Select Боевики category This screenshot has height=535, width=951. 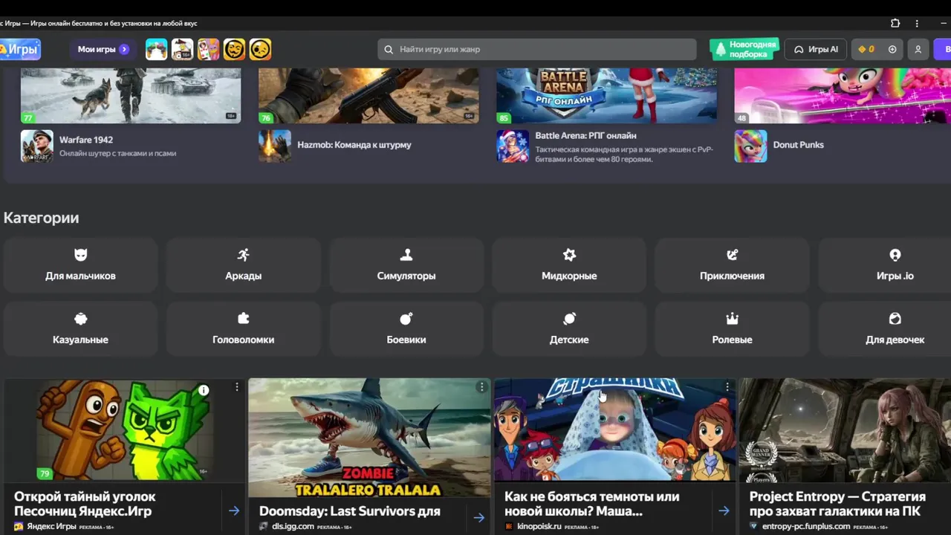(x=406, y=328)
